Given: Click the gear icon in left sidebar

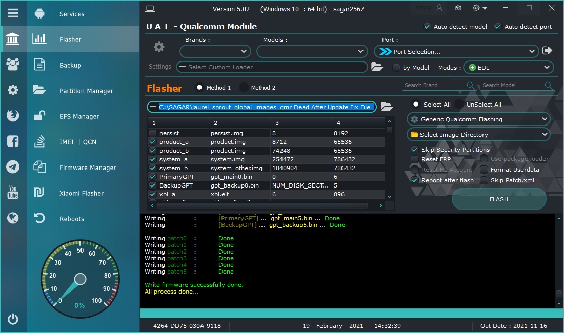Looking at the screenshot, I should [13, 90].
